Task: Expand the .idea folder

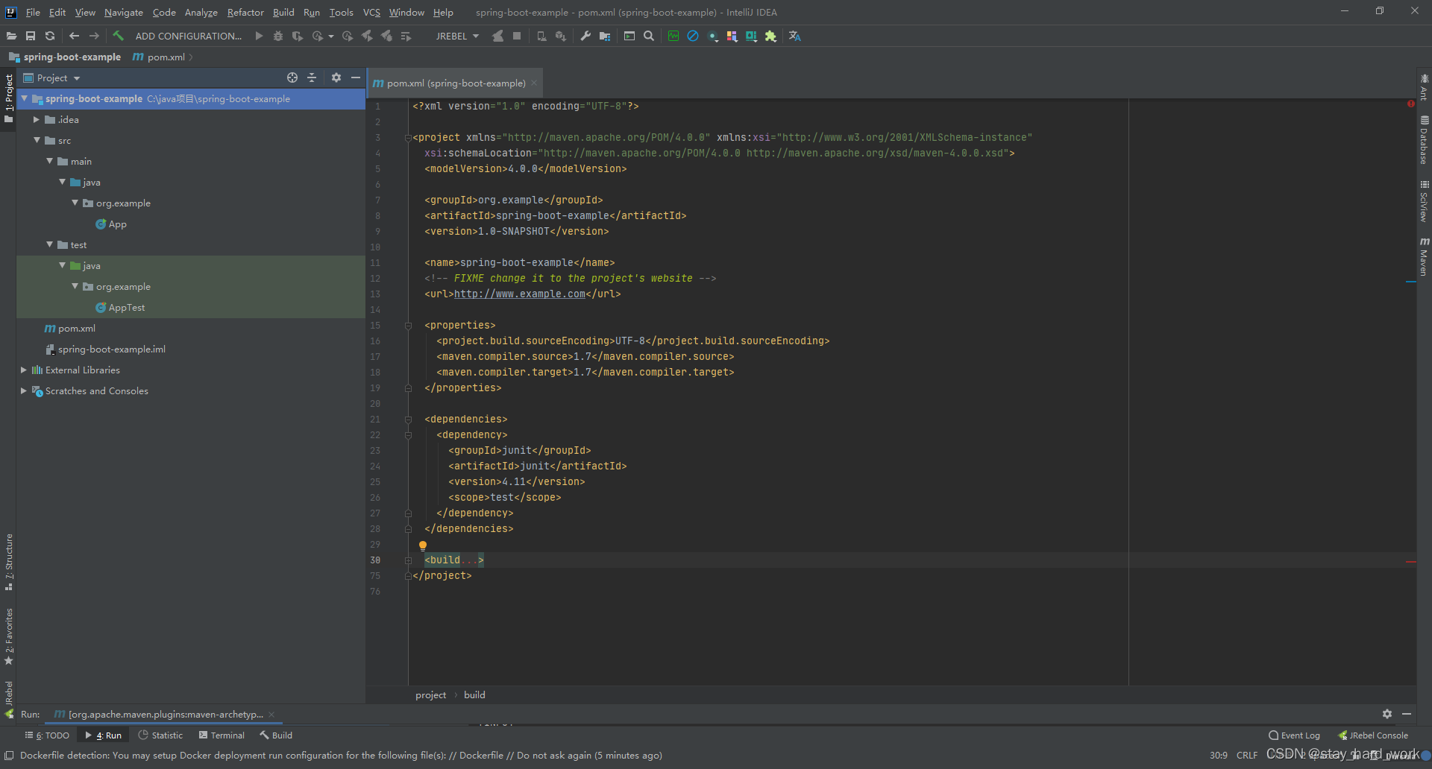Action: coord(36,119)
